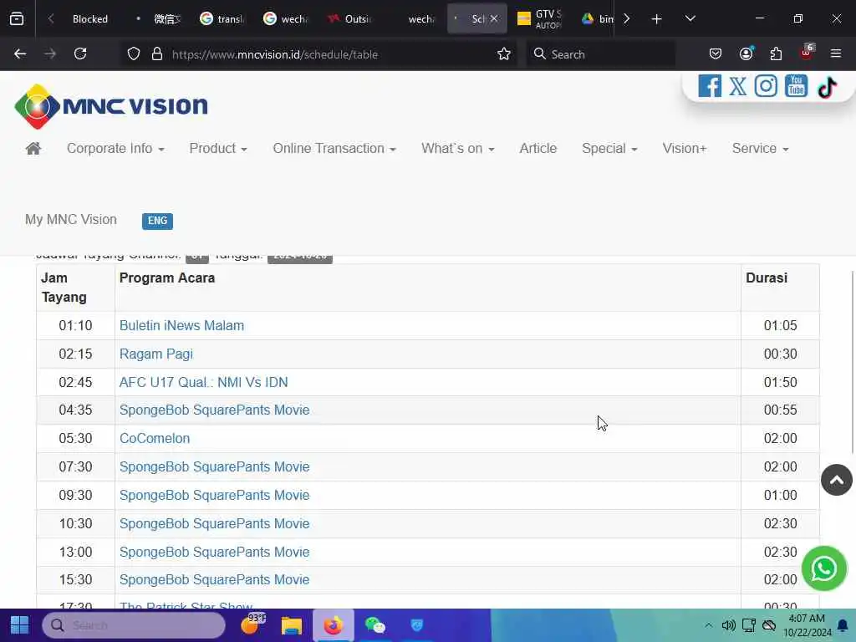
Task: Open the Firefox hamburger menu
Action: [x=836, y=53]
